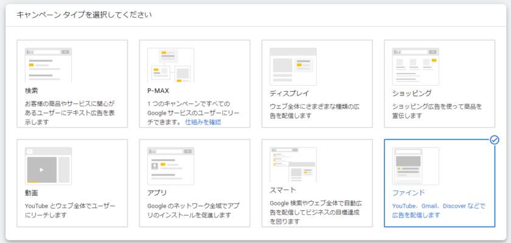Click the ファインド card title
The image size is (511, 243).
coord(409,193)
